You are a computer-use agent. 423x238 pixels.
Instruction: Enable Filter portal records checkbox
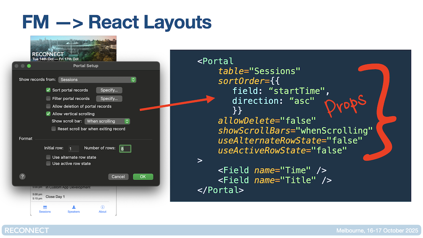click(48, 98)
